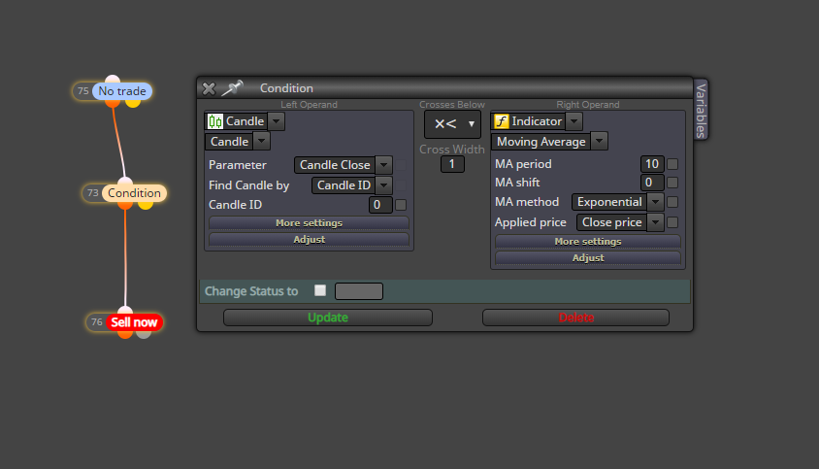Click the input connector atop No trade block
This screenshot has width=819, height=469.
(113, 80)
